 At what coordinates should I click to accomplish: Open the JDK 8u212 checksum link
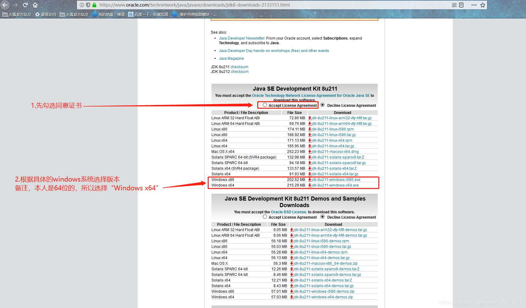239,72
